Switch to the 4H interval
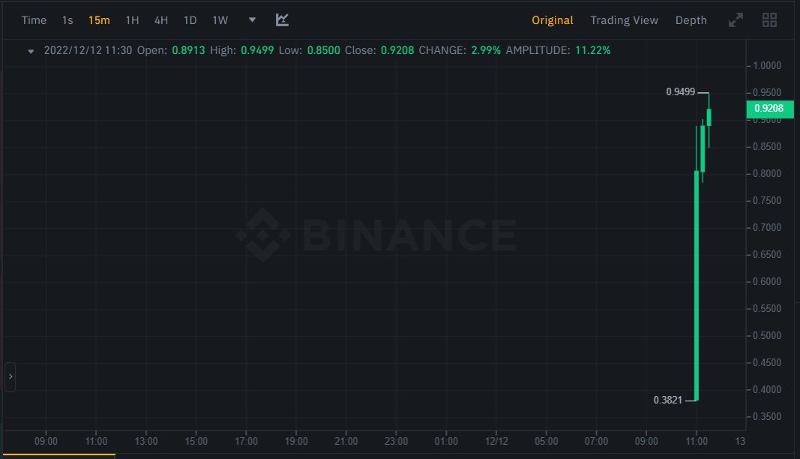The height and width of the screenshot is (459, 800). (x=161, y=20)
